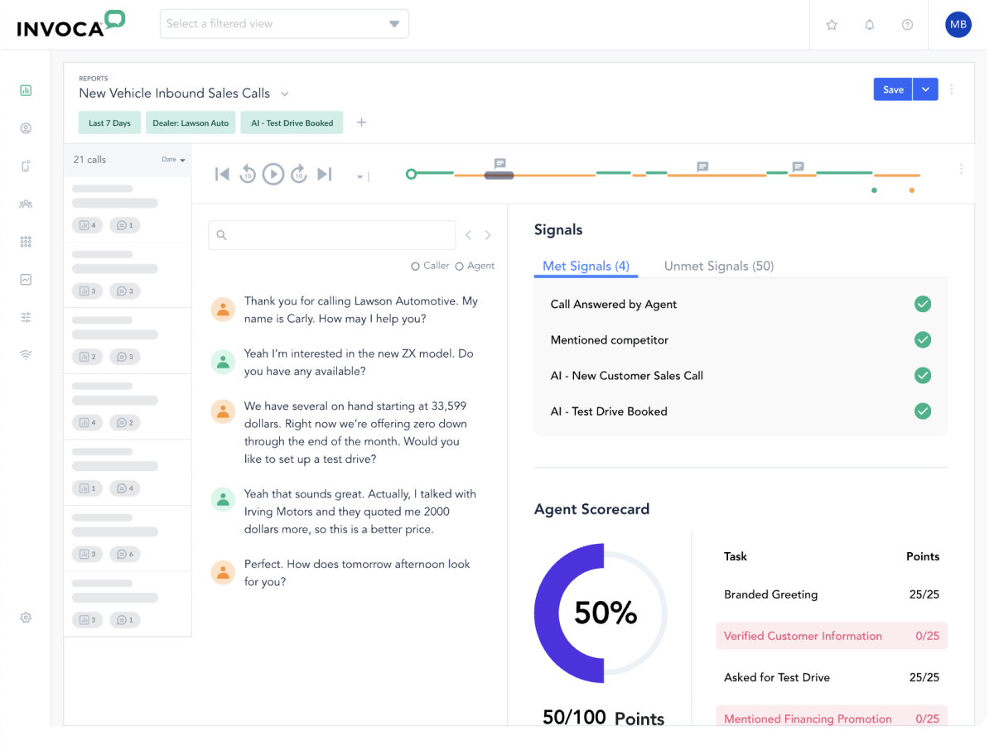Viewport: 994px width, 755px height.
Task: Select the Agent radio filter
Action: pyautogui.click(x=459, y=267)
